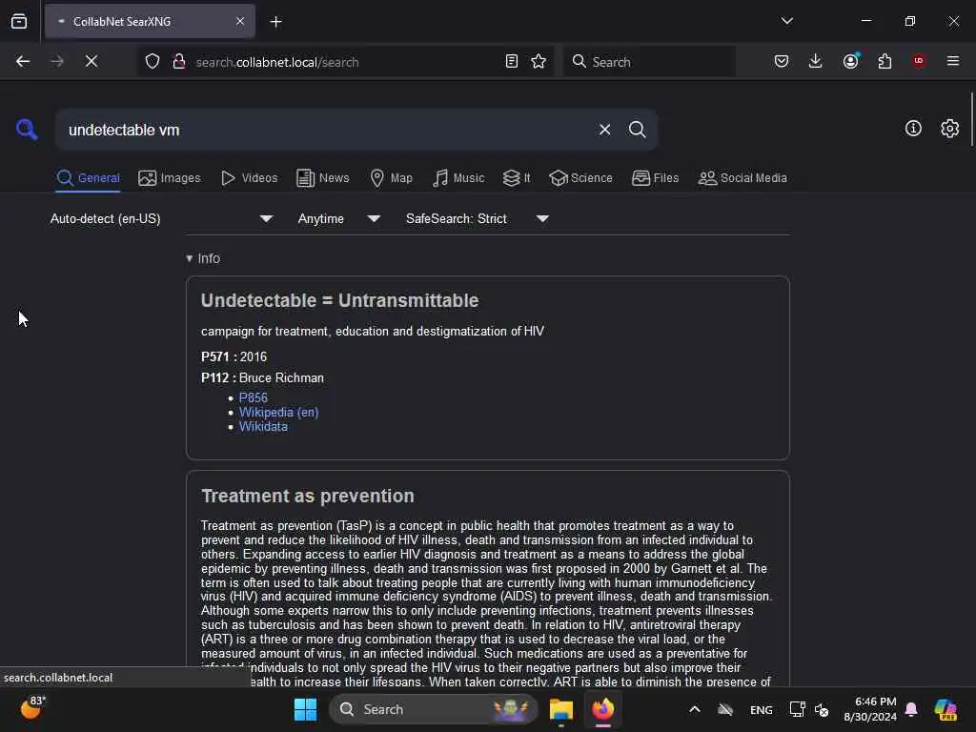Open the About info icon

pos(913,129)
